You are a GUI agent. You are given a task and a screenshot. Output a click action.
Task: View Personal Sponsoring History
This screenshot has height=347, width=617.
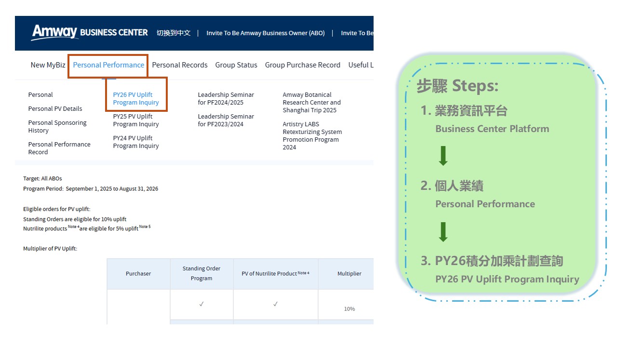click(x=57, y=127)
